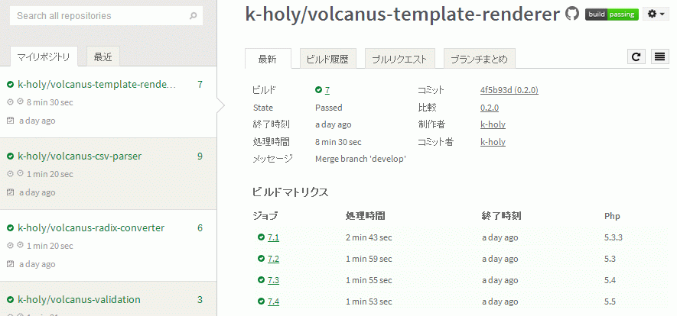This screenshot has height=316, width=677.
Task: Switch to the 最近 tab
Action: [103, 56]
